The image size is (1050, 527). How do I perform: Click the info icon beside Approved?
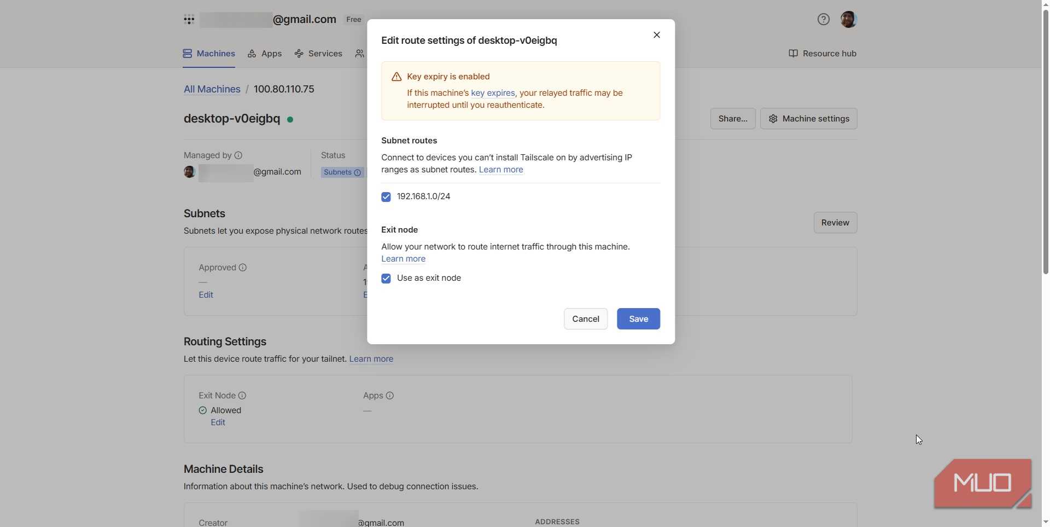(x=243, y=268)
